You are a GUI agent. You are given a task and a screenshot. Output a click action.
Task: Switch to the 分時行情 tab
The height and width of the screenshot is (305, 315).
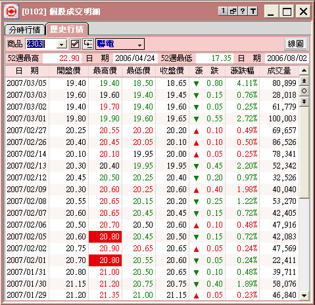[x=25, y=30]
